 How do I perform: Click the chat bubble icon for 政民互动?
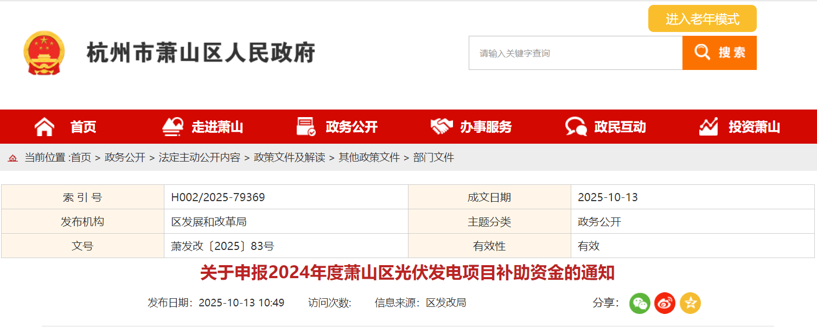(576, 127)
